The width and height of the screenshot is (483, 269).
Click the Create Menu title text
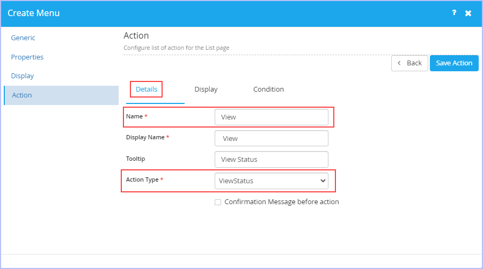point(34,13)
